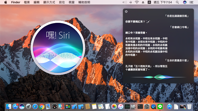Click the tongue-twister paragraph starting 永和有永和路
This screenshot has width=198, height=111.
coord(146,47)
